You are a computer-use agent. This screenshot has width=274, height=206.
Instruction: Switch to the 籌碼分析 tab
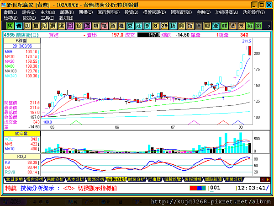pyautogui.click(x=96, y=179)
